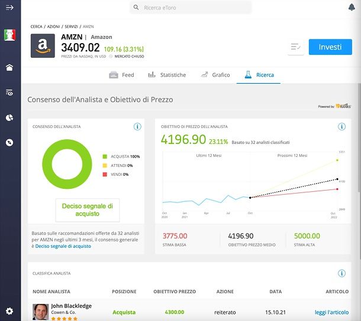Click the AZIONI breadcrumb link
The width and height of the screenshot is (361, 321).
(53, 27)
